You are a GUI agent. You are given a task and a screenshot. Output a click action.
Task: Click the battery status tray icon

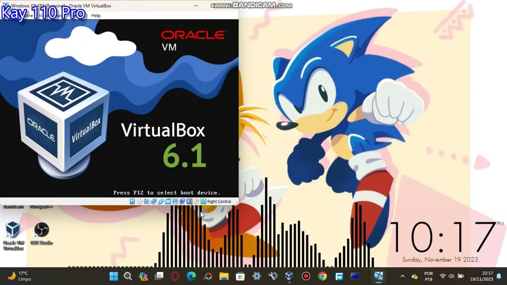pyautogui.click(x=461, y=276)
